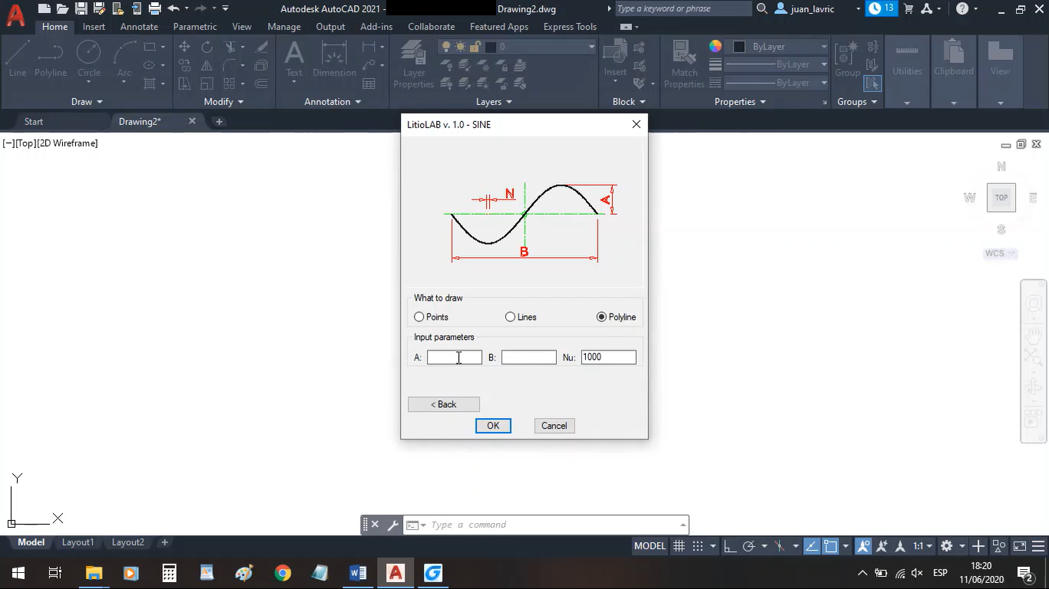The height and width of the screenshot is (589, 1049).
Task: Pick the Circle tool in Draw panel
Action: [x=89, y=59]
